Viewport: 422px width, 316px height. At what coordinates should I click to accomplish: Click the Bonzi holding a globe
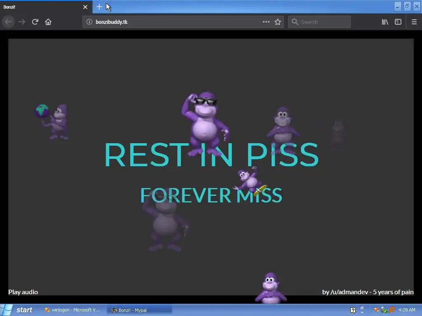pos(52,122)
